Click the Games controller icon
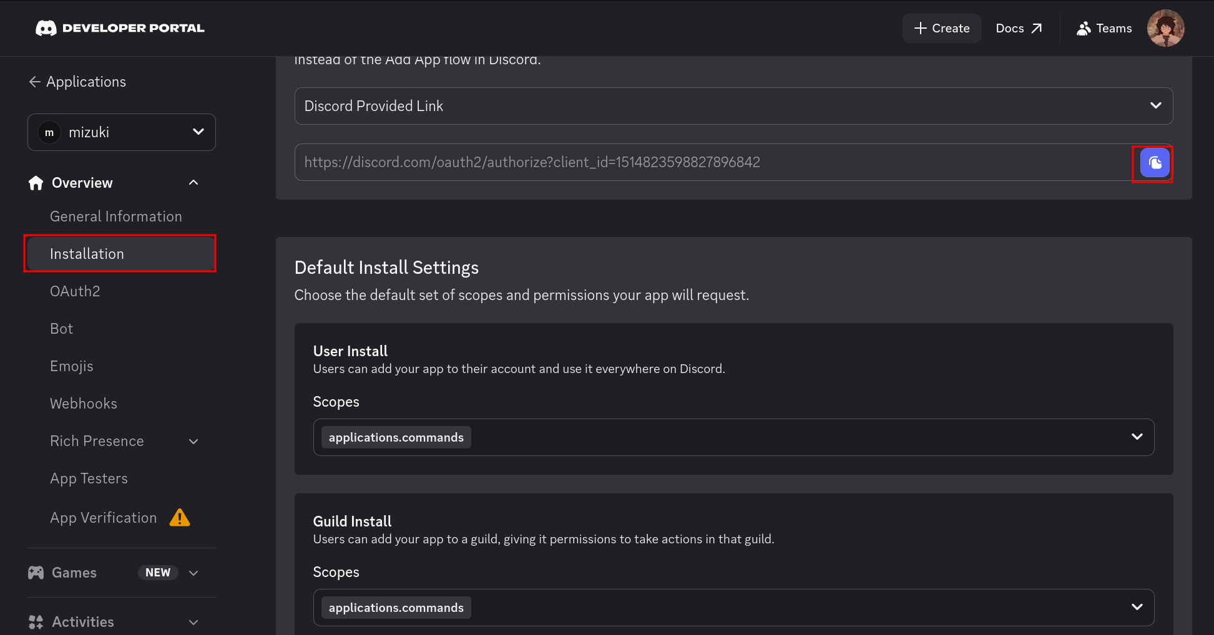 coord(36,573)
